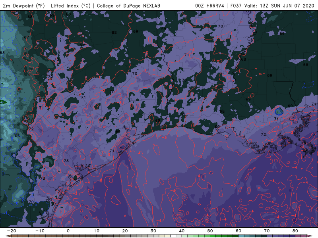Click the 66 dewpoint value on the map

pyautogui.click(x=17, y=136)
